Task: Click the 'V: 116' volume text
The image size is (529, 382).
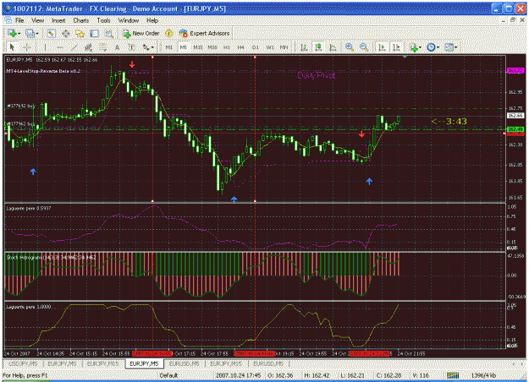Action: click(x=421, y=375)
